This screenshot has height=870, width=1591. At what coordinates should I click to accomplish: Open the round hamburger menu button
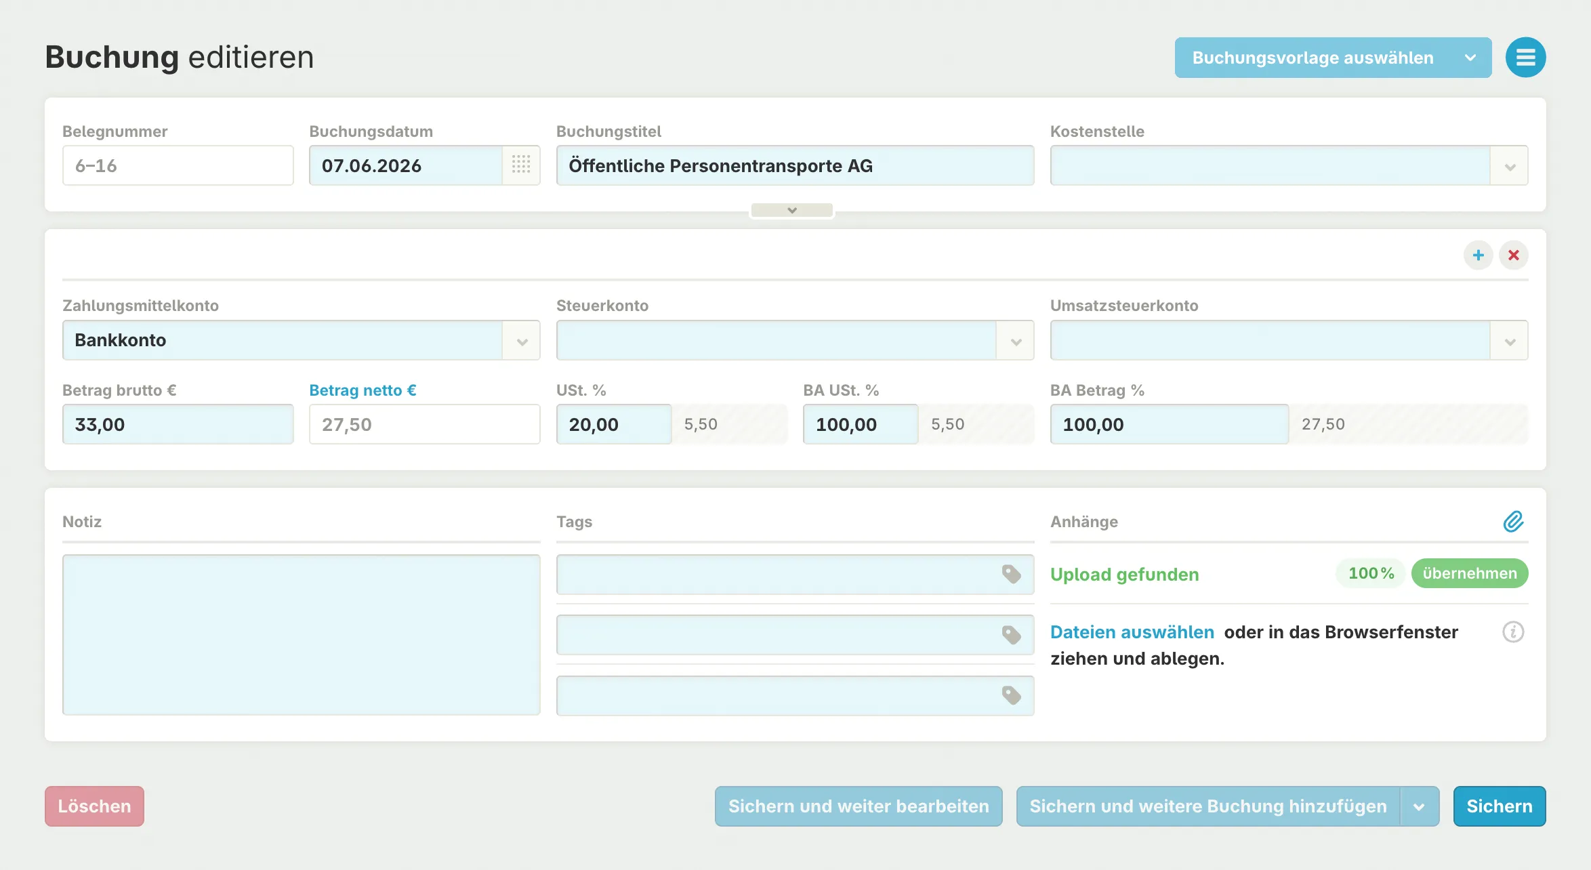point(1525,58)
